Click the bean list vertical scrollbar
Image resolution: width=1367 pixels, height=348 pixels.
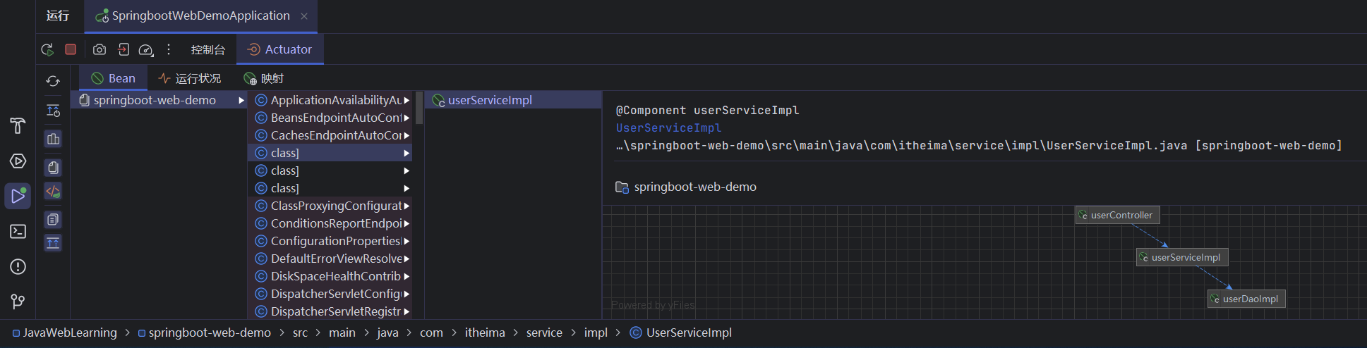(419, 108)
